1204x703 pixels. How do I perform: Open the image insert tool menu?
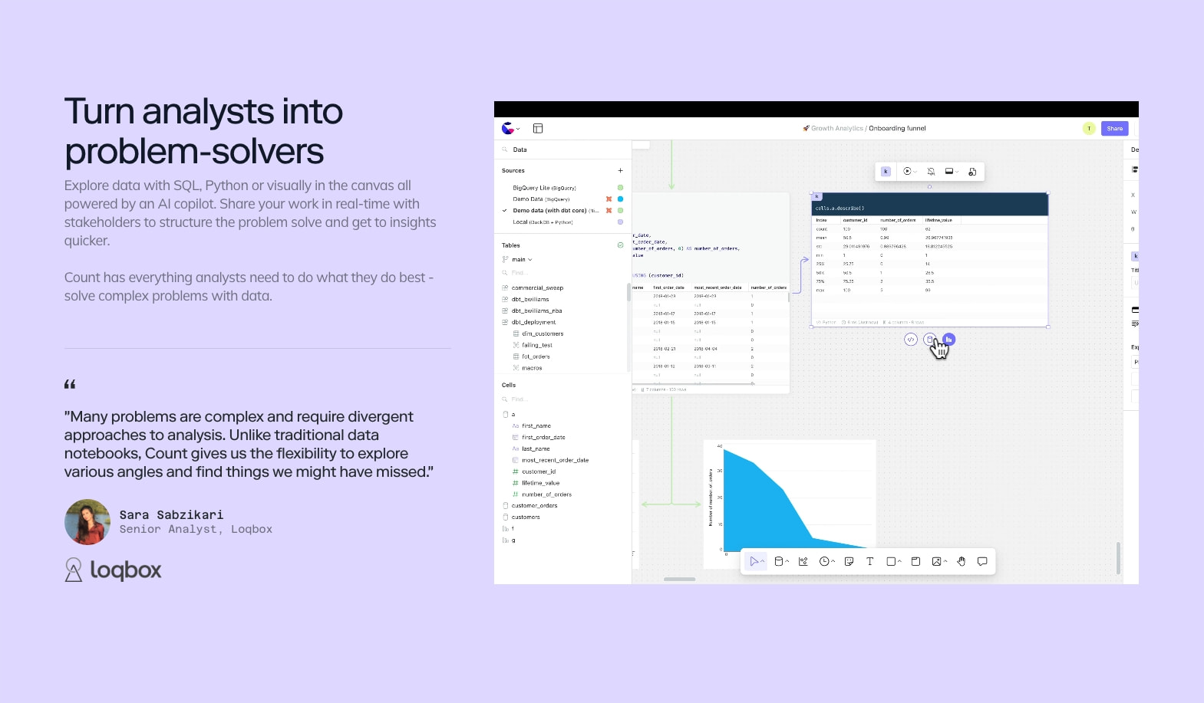coord(939,562)
